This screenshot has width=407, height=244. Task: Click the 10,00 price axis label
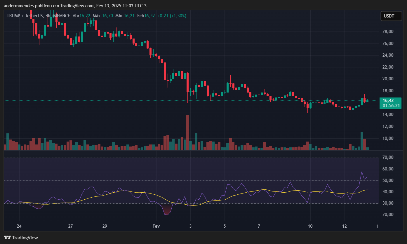(x=388, y=138)
